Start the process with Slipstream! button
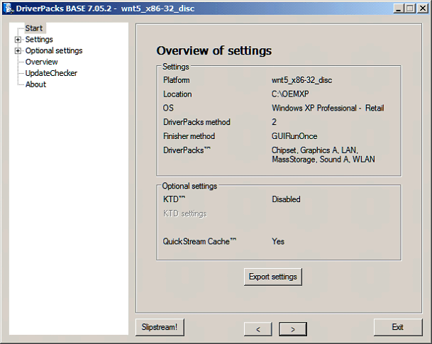The width and height of the screenshot is (432, 344). [160, 327]
